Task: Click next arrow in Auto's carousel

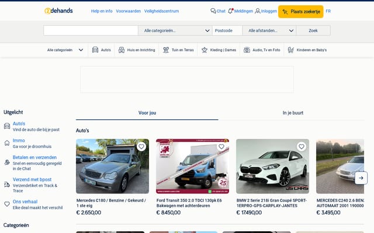Action: [x=361, y=178]
